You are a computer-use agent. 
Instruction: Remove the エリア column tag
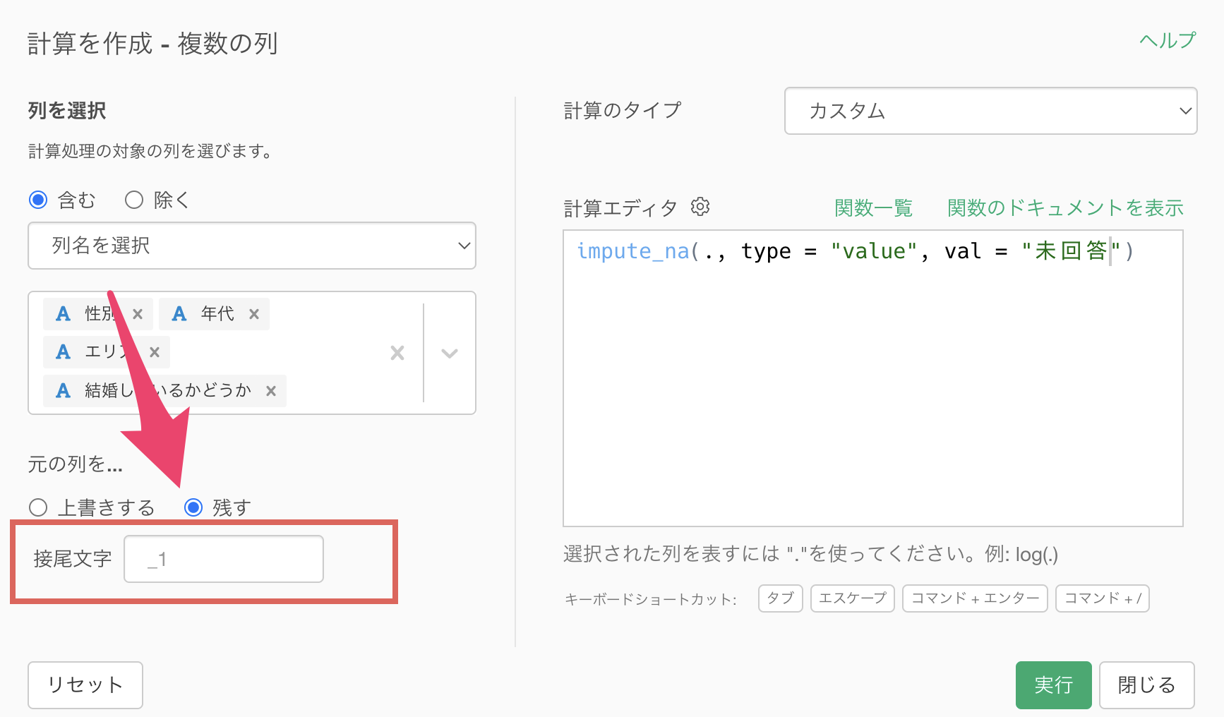pos(155,352)
